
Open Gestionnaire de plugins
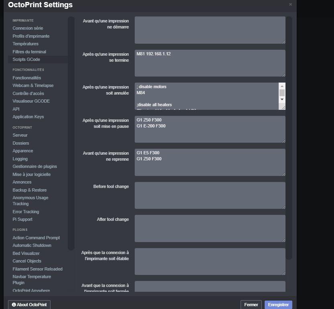(35, 166)
